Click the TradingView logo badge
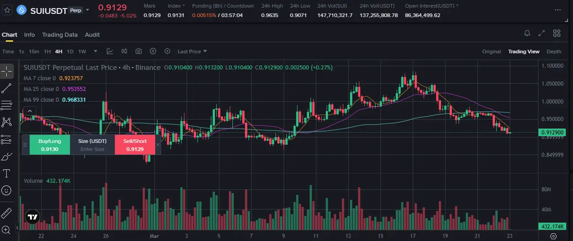The width and height of the screenshot is (573, 241). click(32, 217)
